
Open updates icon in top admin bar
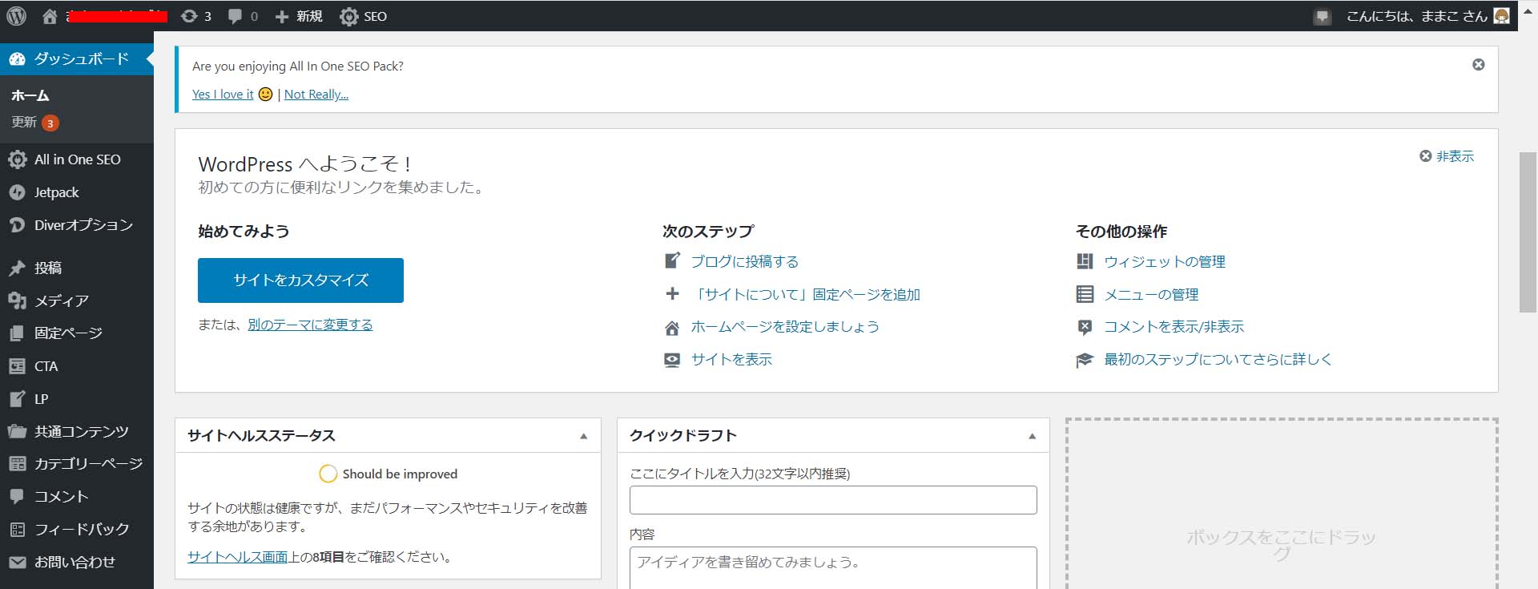(195, 16)
